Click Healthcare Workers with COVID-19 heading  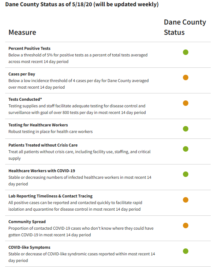42,171
